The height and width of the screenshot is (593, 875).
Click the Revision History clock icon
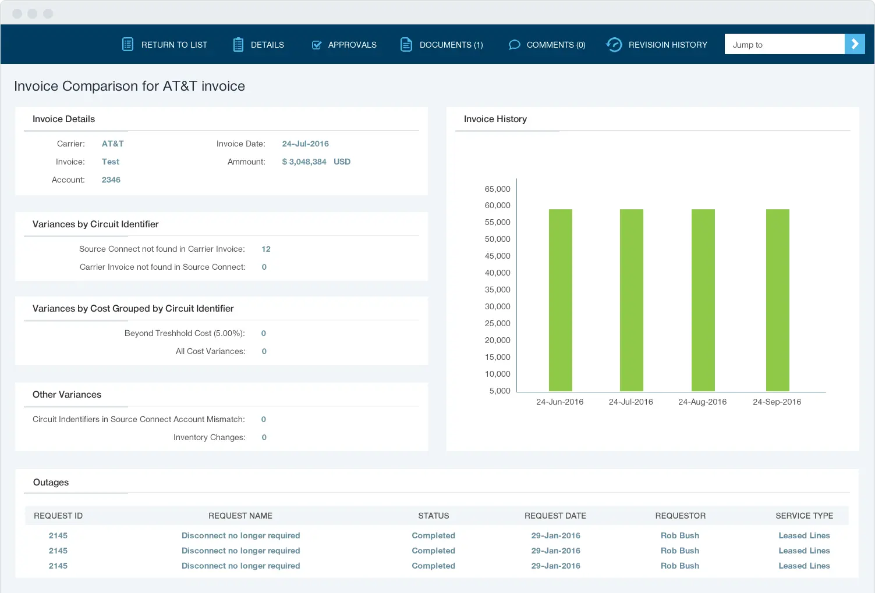pos(614,45)
